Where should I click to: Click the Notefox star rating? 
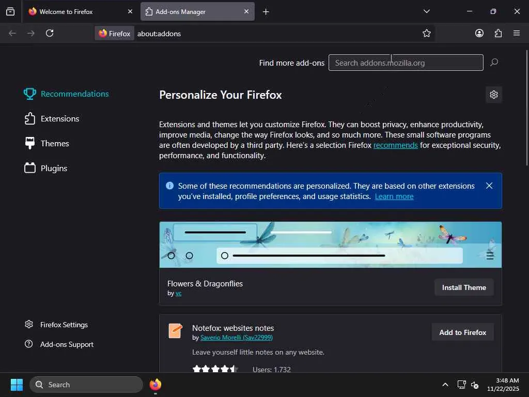click(215, 369)
